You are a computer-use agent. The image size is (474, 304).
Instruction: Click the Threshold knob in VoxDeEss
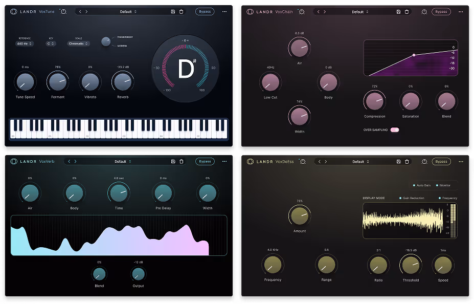[x=411, y=265]
